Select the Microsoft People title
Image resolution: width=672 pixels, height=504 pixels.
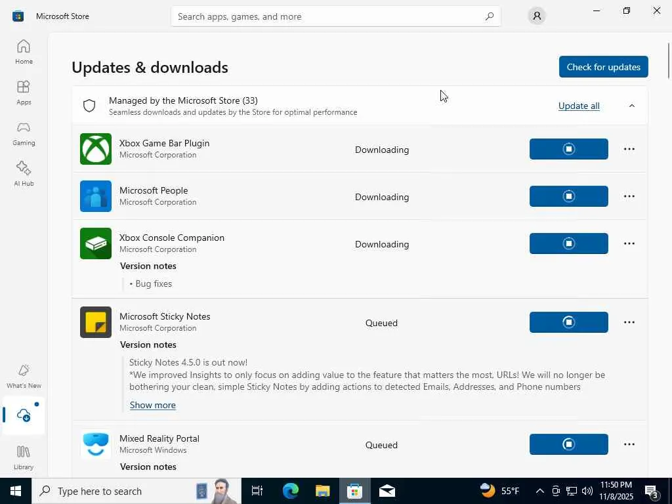click(154, 190)
